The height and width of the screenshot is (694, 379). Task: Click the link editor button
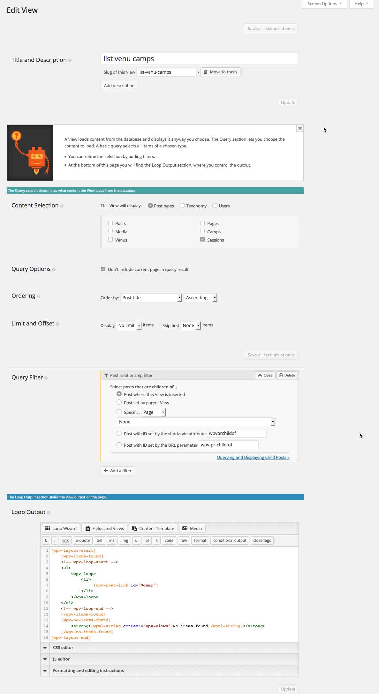click(65, 541)
